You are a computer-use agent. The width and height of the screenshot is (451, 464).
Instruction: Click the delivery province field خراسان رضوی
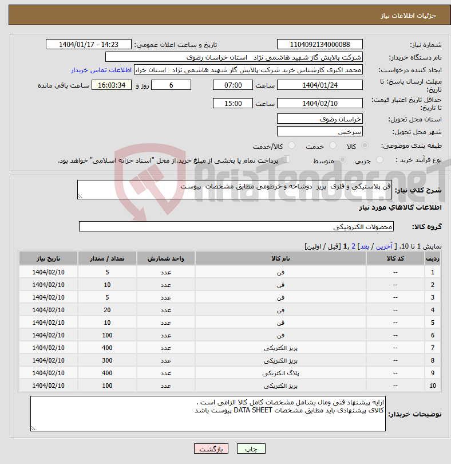click(x=320, y=119)
